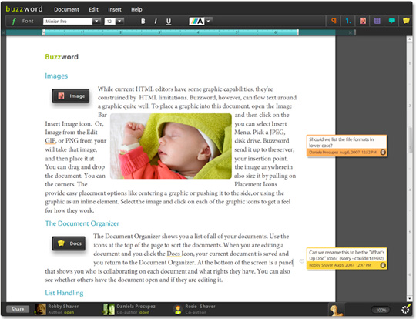Click the green Font script icon
The width and height of the screenshot is (416, 319).
[x=14, y=22]
